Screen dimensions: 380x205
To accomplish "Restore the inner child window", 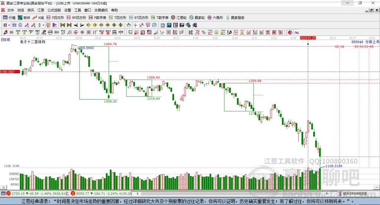I will (372, 10).
